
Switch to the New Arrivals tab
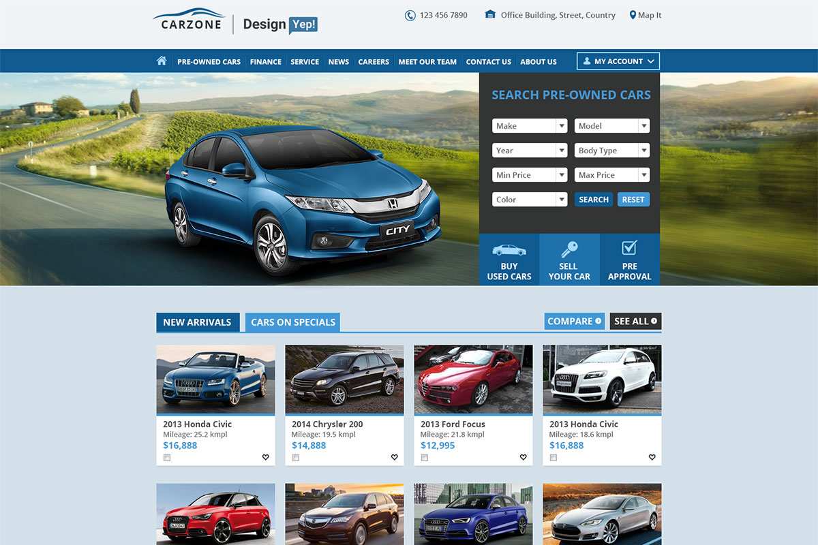[x=198, y=322]
